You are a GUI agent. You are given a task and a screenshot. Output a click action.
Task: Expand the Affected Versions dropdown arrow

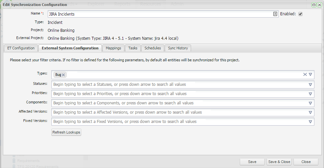(310, 112)
